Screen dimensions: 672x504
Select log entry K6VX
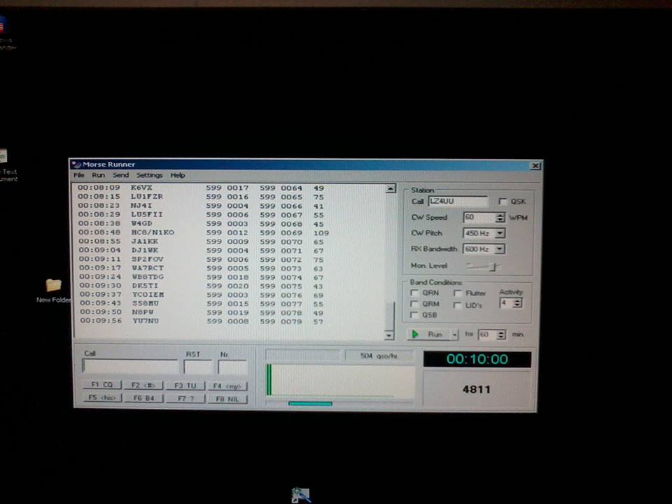201,188
